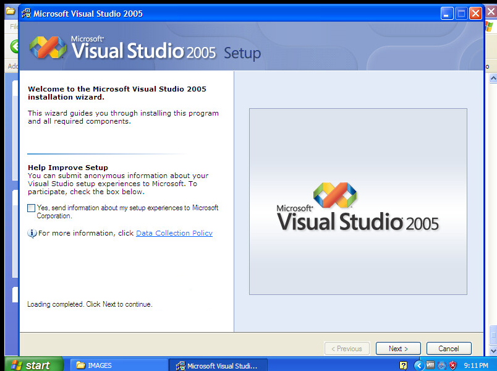Click the information icon beside 'For more information'
Screen dimensions: 497x371
(32, 233)
